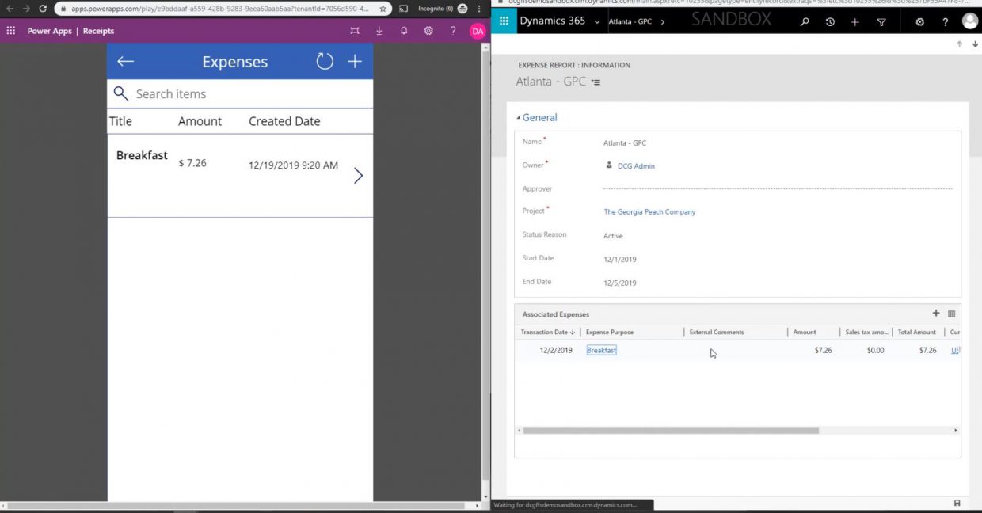Click the $0.00 sales tax cell
This screenshot has width=982, height=513.
(x=875, y=350)
